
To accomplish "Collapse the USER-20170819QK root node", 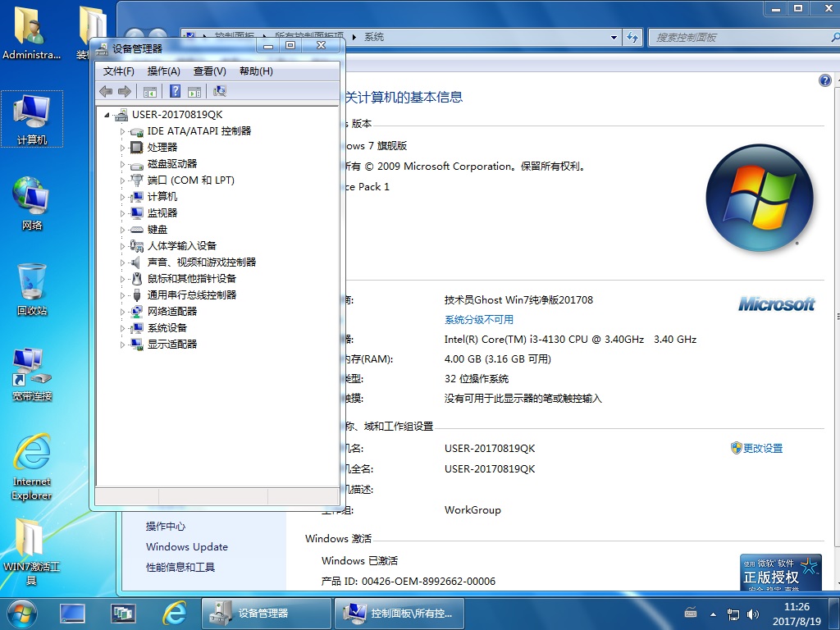I will (x=107, y=115).
